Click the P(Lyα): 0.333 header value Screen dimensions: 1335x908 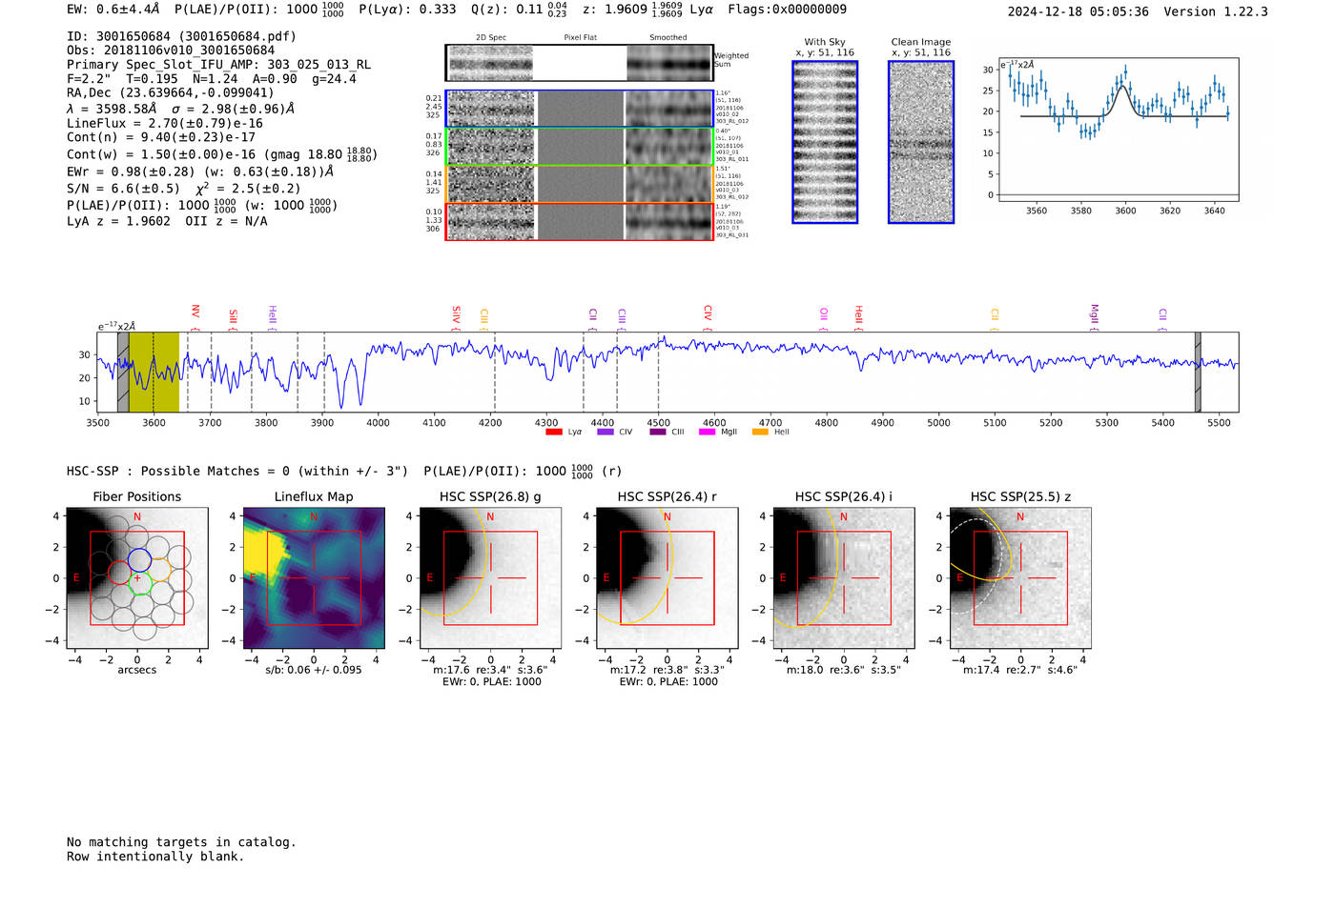(x=407, y=10)
